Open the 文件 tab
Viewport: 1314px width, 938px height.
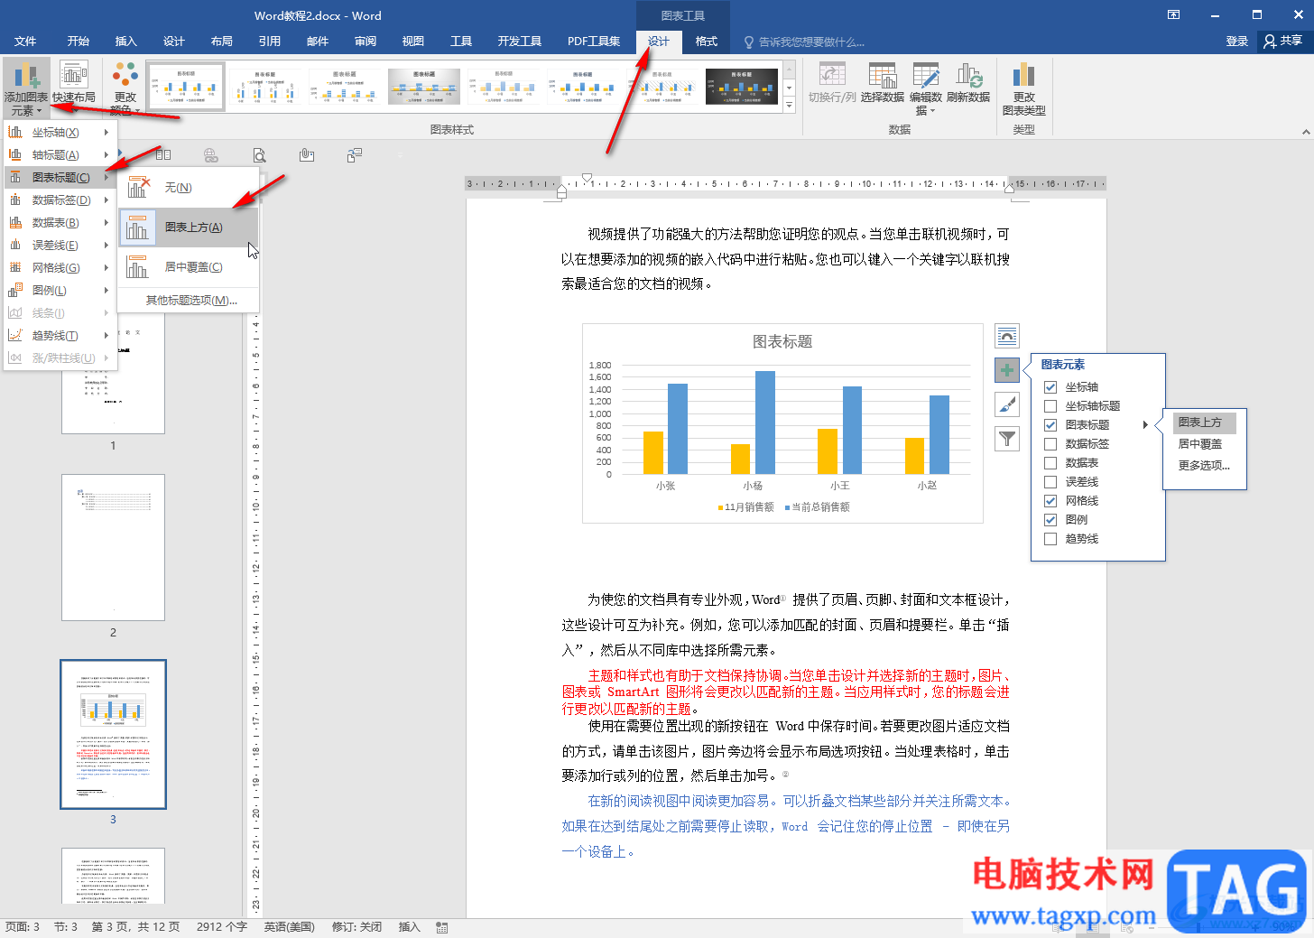pos(25,42)
